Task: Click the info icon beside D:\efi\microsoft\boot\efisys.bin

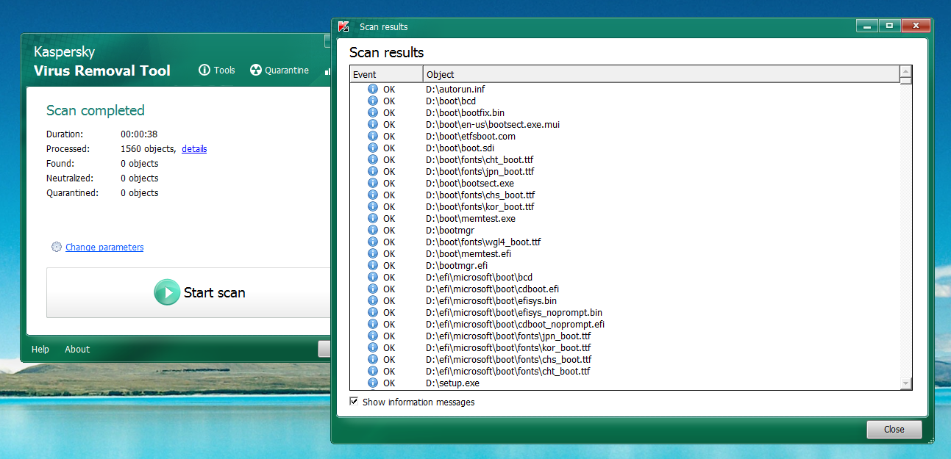Action: click(372, 300)
